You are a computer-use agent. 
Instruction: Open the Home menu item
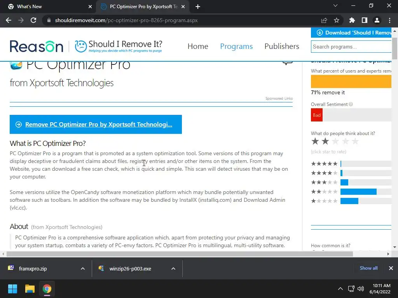point(198,47)
